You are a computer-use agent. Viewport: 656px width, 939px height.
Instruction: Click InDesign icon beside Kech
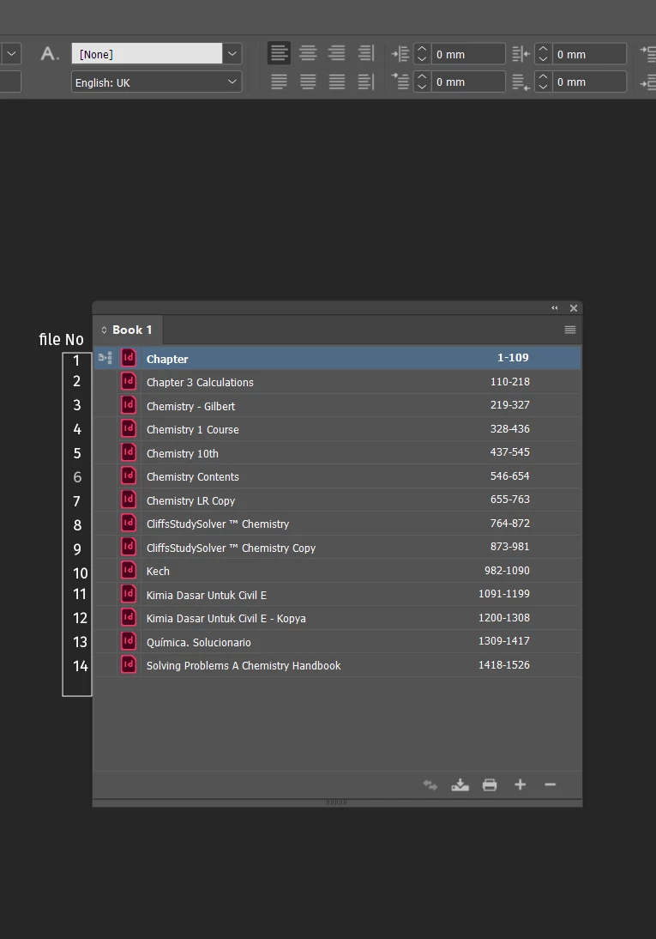point(128,570)
